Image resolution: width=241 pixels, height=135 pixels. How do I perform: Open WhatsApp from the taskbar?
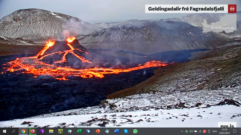click(x=135, y=131)
